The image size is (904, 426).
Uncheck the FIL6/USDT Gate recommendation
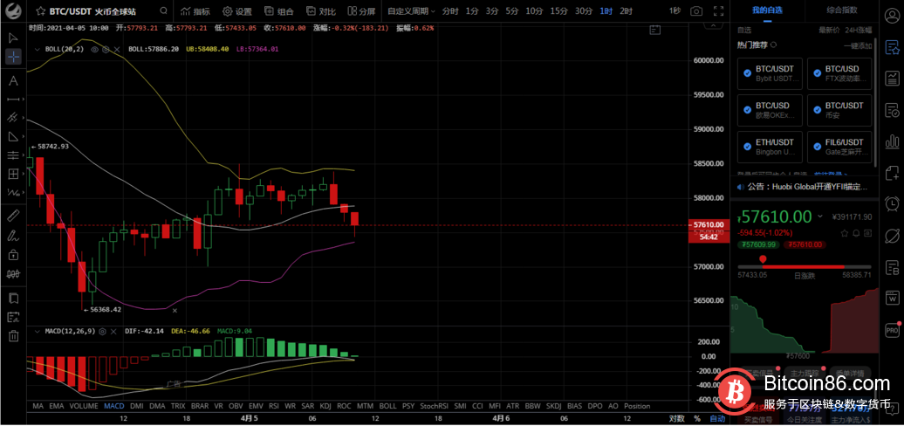click(x=817, y=147)
